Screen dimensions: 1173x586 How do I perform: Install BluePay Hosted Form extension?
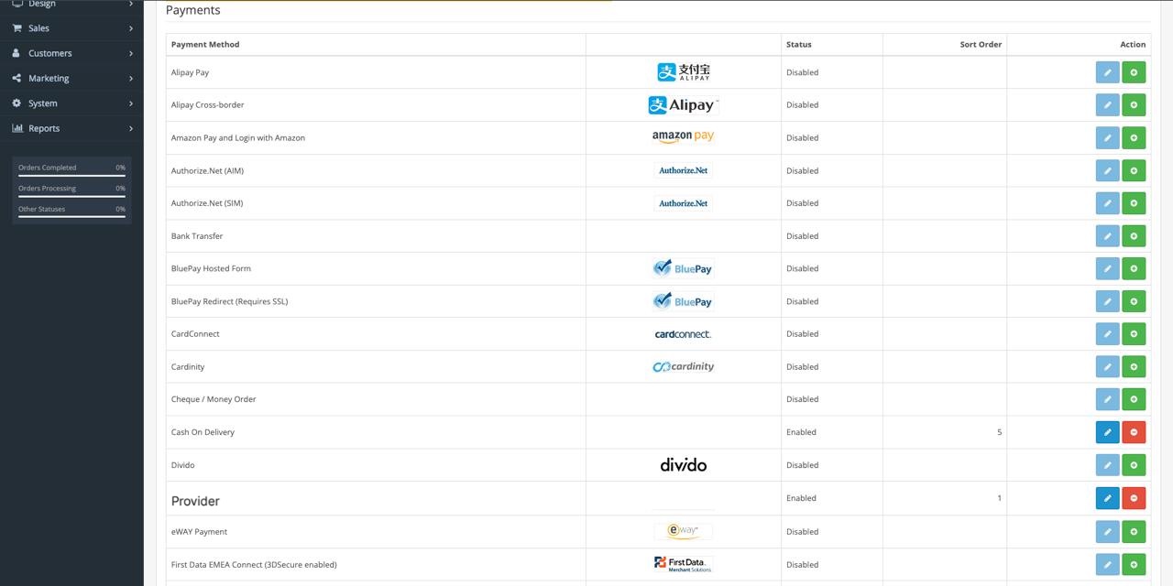[x=1134, y=269]
